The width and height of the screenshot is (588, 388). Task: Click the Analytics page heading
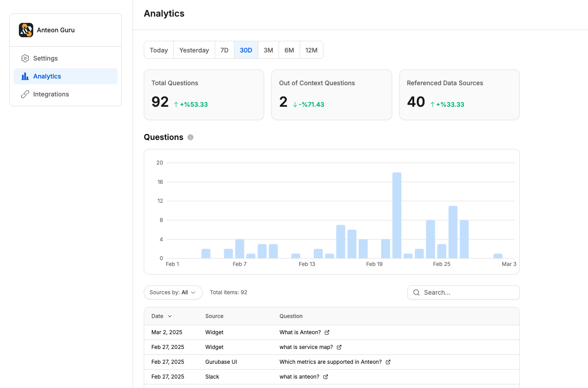[x=164, y=13]
